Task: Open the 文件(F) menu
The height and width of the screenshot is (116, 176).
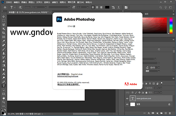Action: click(x=9, y=2)
